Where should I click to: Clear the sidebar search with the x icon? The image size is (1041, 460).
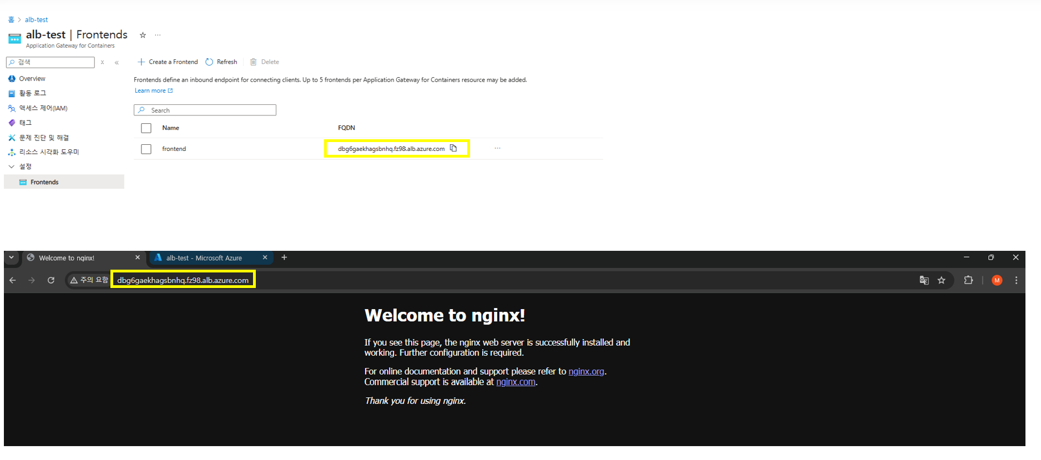[102, 62]
